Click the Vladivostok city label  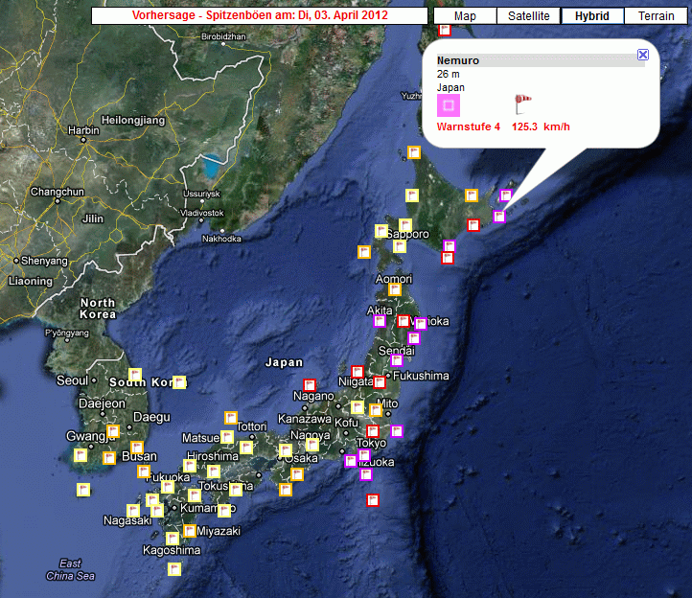[202, 213]
